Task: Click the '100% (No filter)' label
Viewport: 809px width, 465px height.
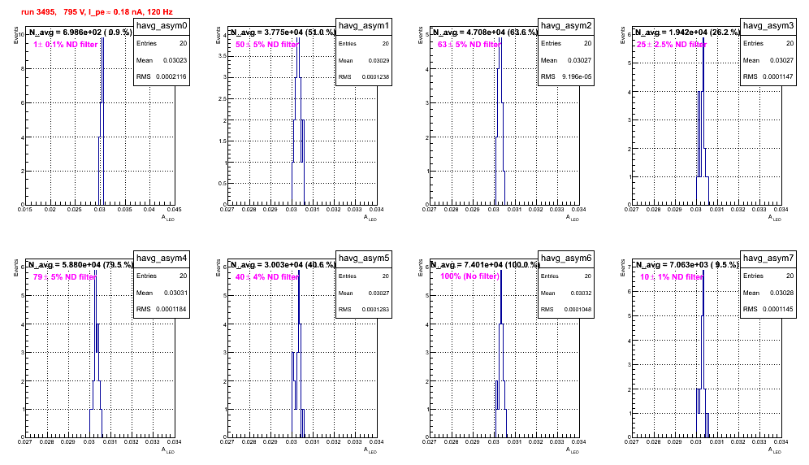Action: tap(469, 276)
